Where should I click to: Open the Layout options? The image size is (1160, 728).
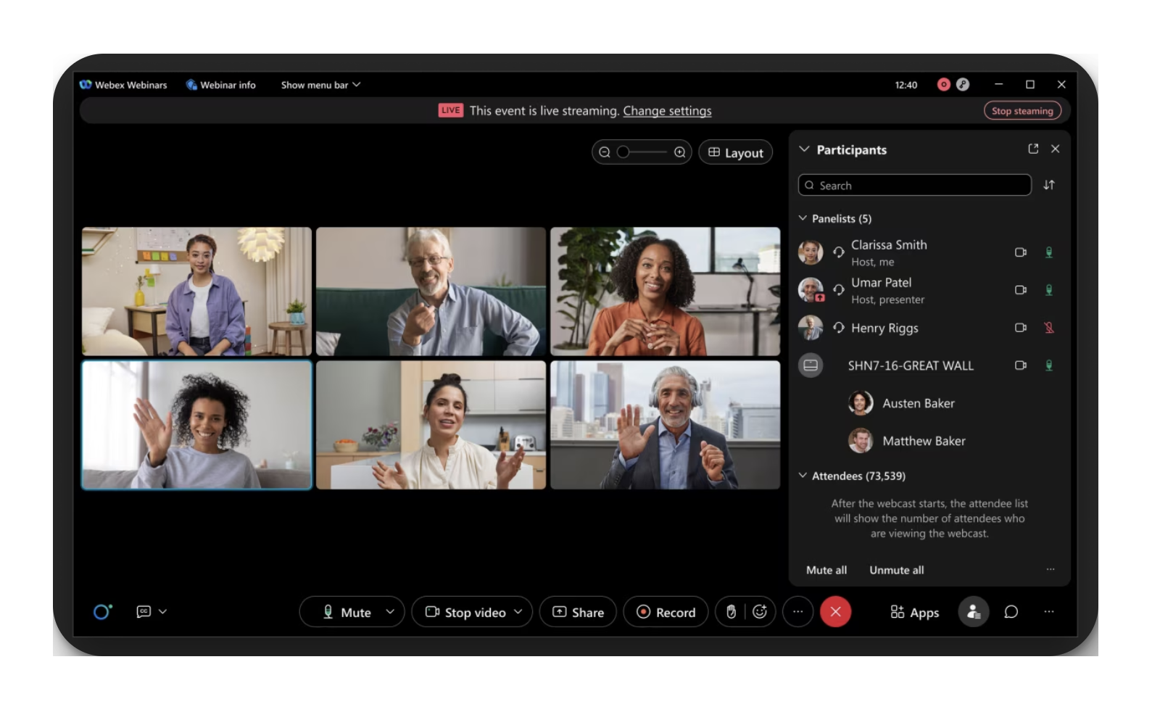(x=735, y=152)
